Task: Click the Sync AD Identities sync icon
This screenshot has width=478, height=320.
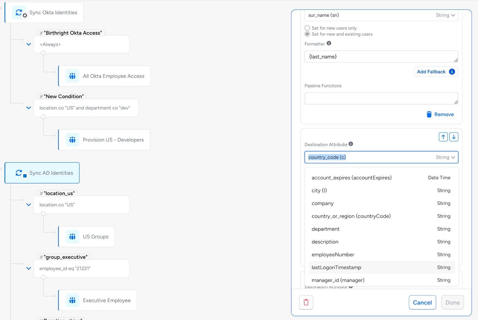Action: 19,173
